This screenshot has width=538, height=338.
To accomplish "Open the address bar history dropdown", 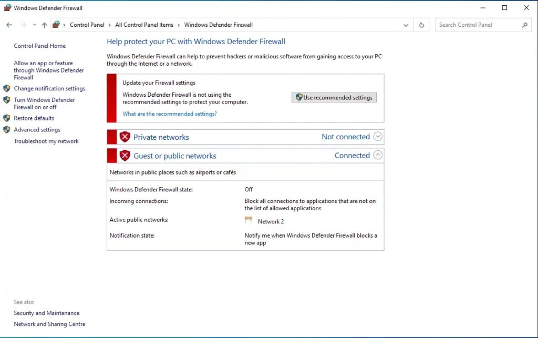I will pyautogui.click(x=406, y=25).
